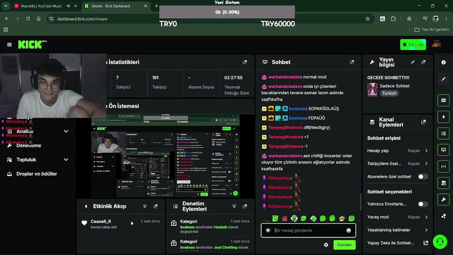Click the address bar showing dashboard.kick.com/stream

209,19
